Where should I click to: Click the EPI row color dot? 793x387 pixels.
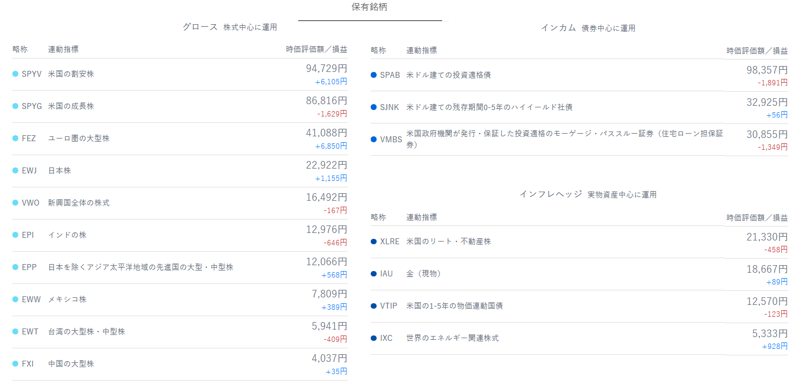point(15,235)
